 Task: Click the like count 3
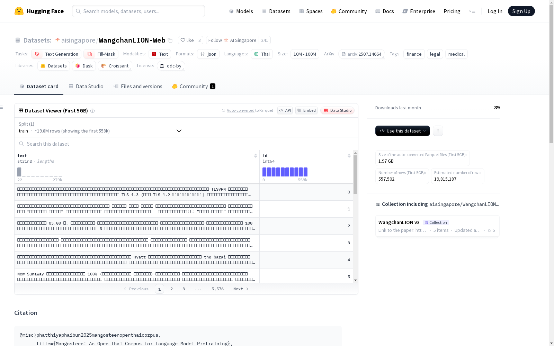click(199, 40)
